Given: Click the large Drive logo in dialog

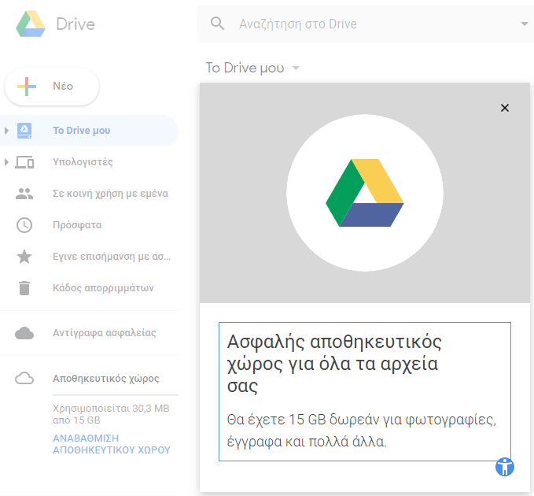Looking at the screenshot, I should point(365,193).
